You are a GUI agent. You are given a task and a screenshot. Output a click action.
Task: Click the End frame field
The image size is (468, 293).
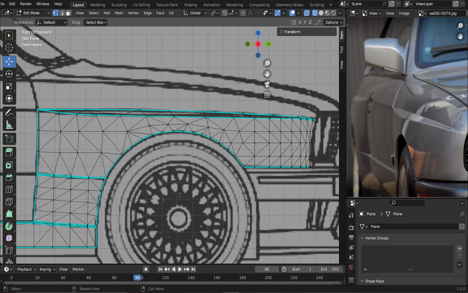click(x=330, y=269)
